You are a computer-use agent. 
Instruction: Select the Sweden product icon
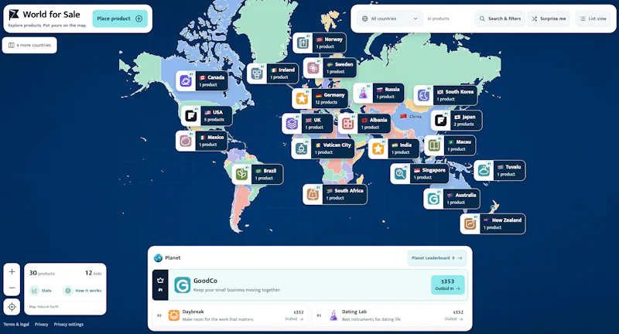pos(313,68)
